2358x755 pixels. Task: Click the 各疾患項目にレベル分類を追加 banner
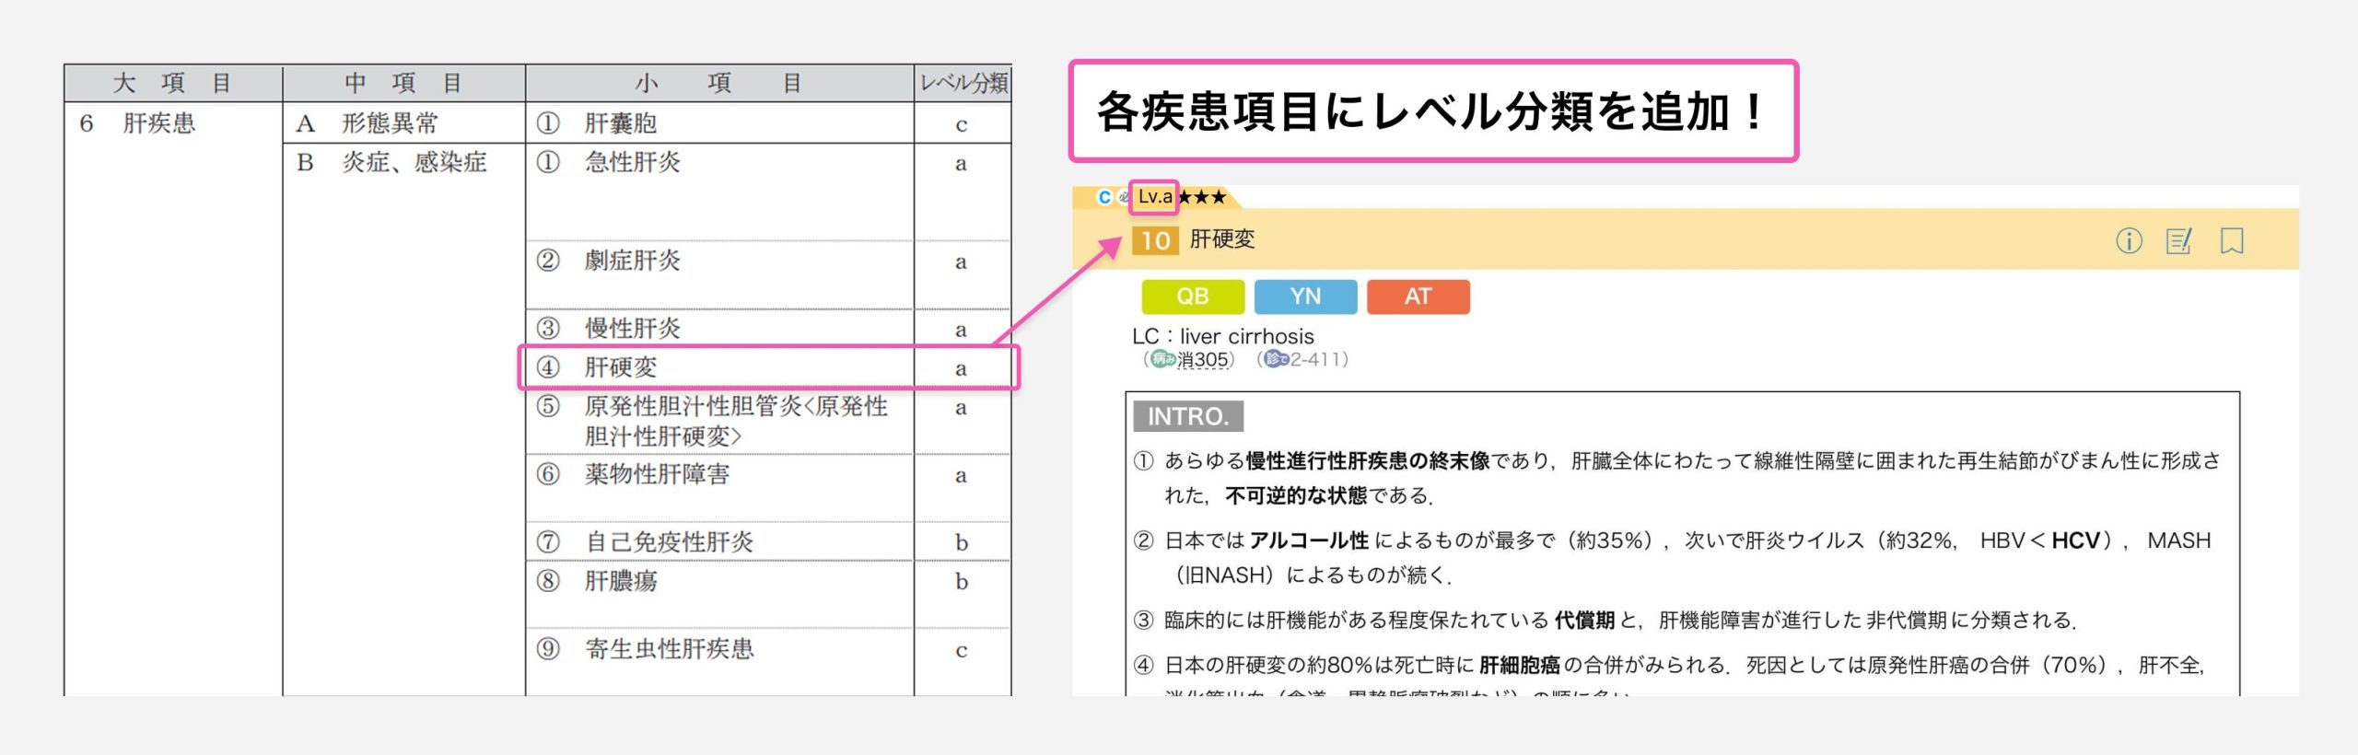[1432, 111]
